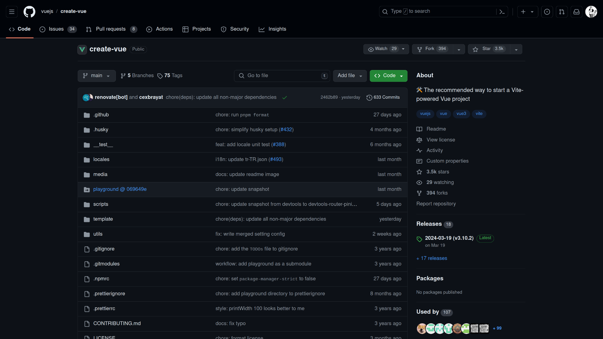Show all 17 releases
Screen dimensions: 603x339
tap(432, 258)
